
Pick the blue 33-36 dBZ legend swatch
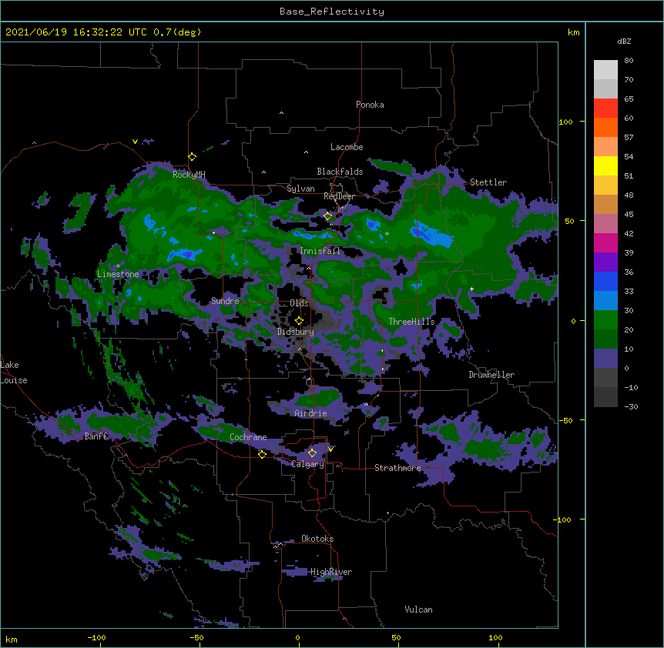point(605,281)
